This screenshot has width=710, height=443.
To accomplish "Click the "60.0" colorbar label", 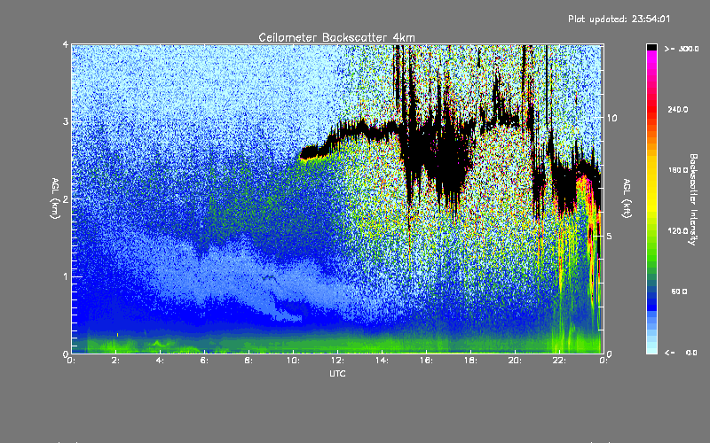I will click(679, 291).
